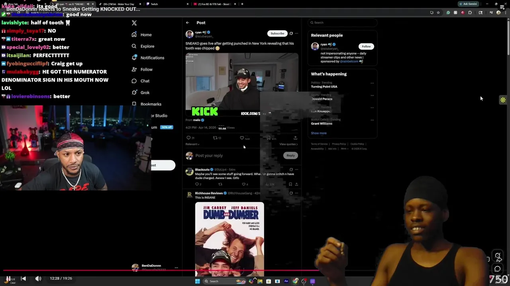Open the Chrome three-dot menu

[505, 13]
